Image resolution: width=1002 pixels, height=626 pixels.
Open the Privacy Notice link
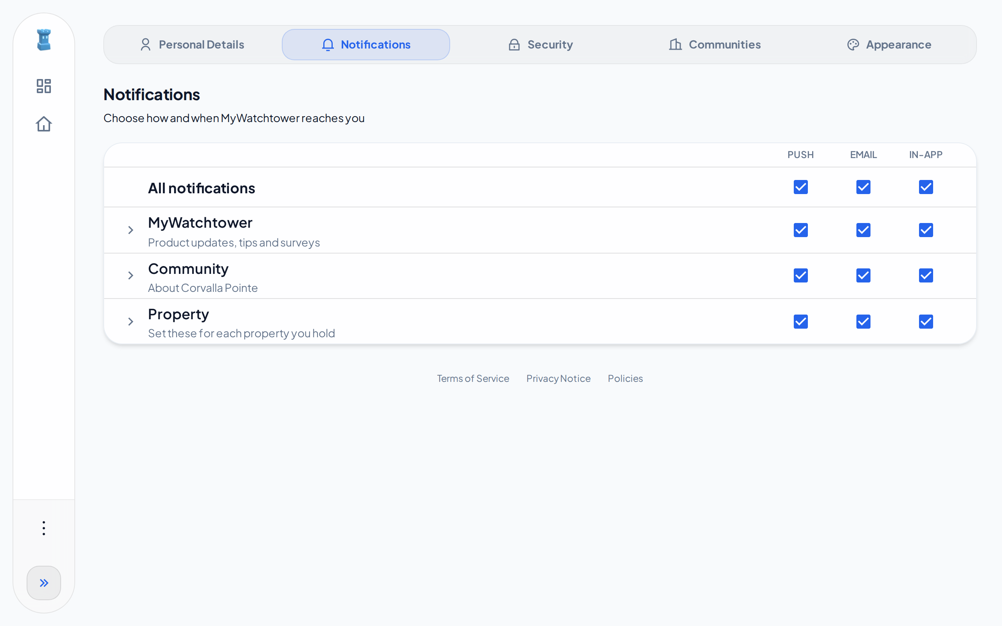559,378
